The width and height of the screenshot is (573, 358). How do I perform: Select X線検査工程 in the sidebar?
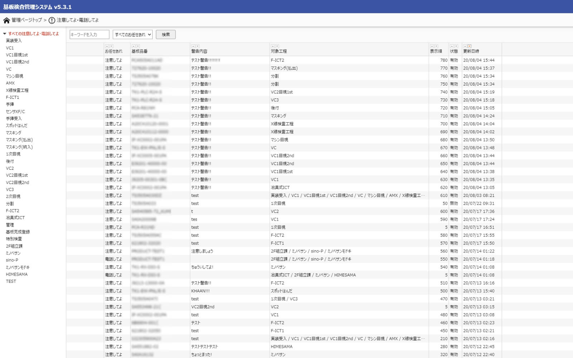(17, 90)
